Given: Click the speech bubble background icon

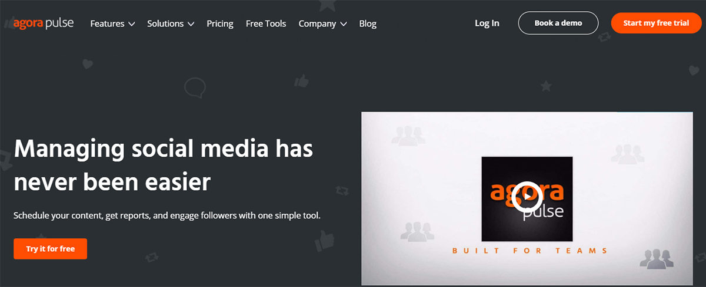Looking at the screenshot, I should 194,87.
